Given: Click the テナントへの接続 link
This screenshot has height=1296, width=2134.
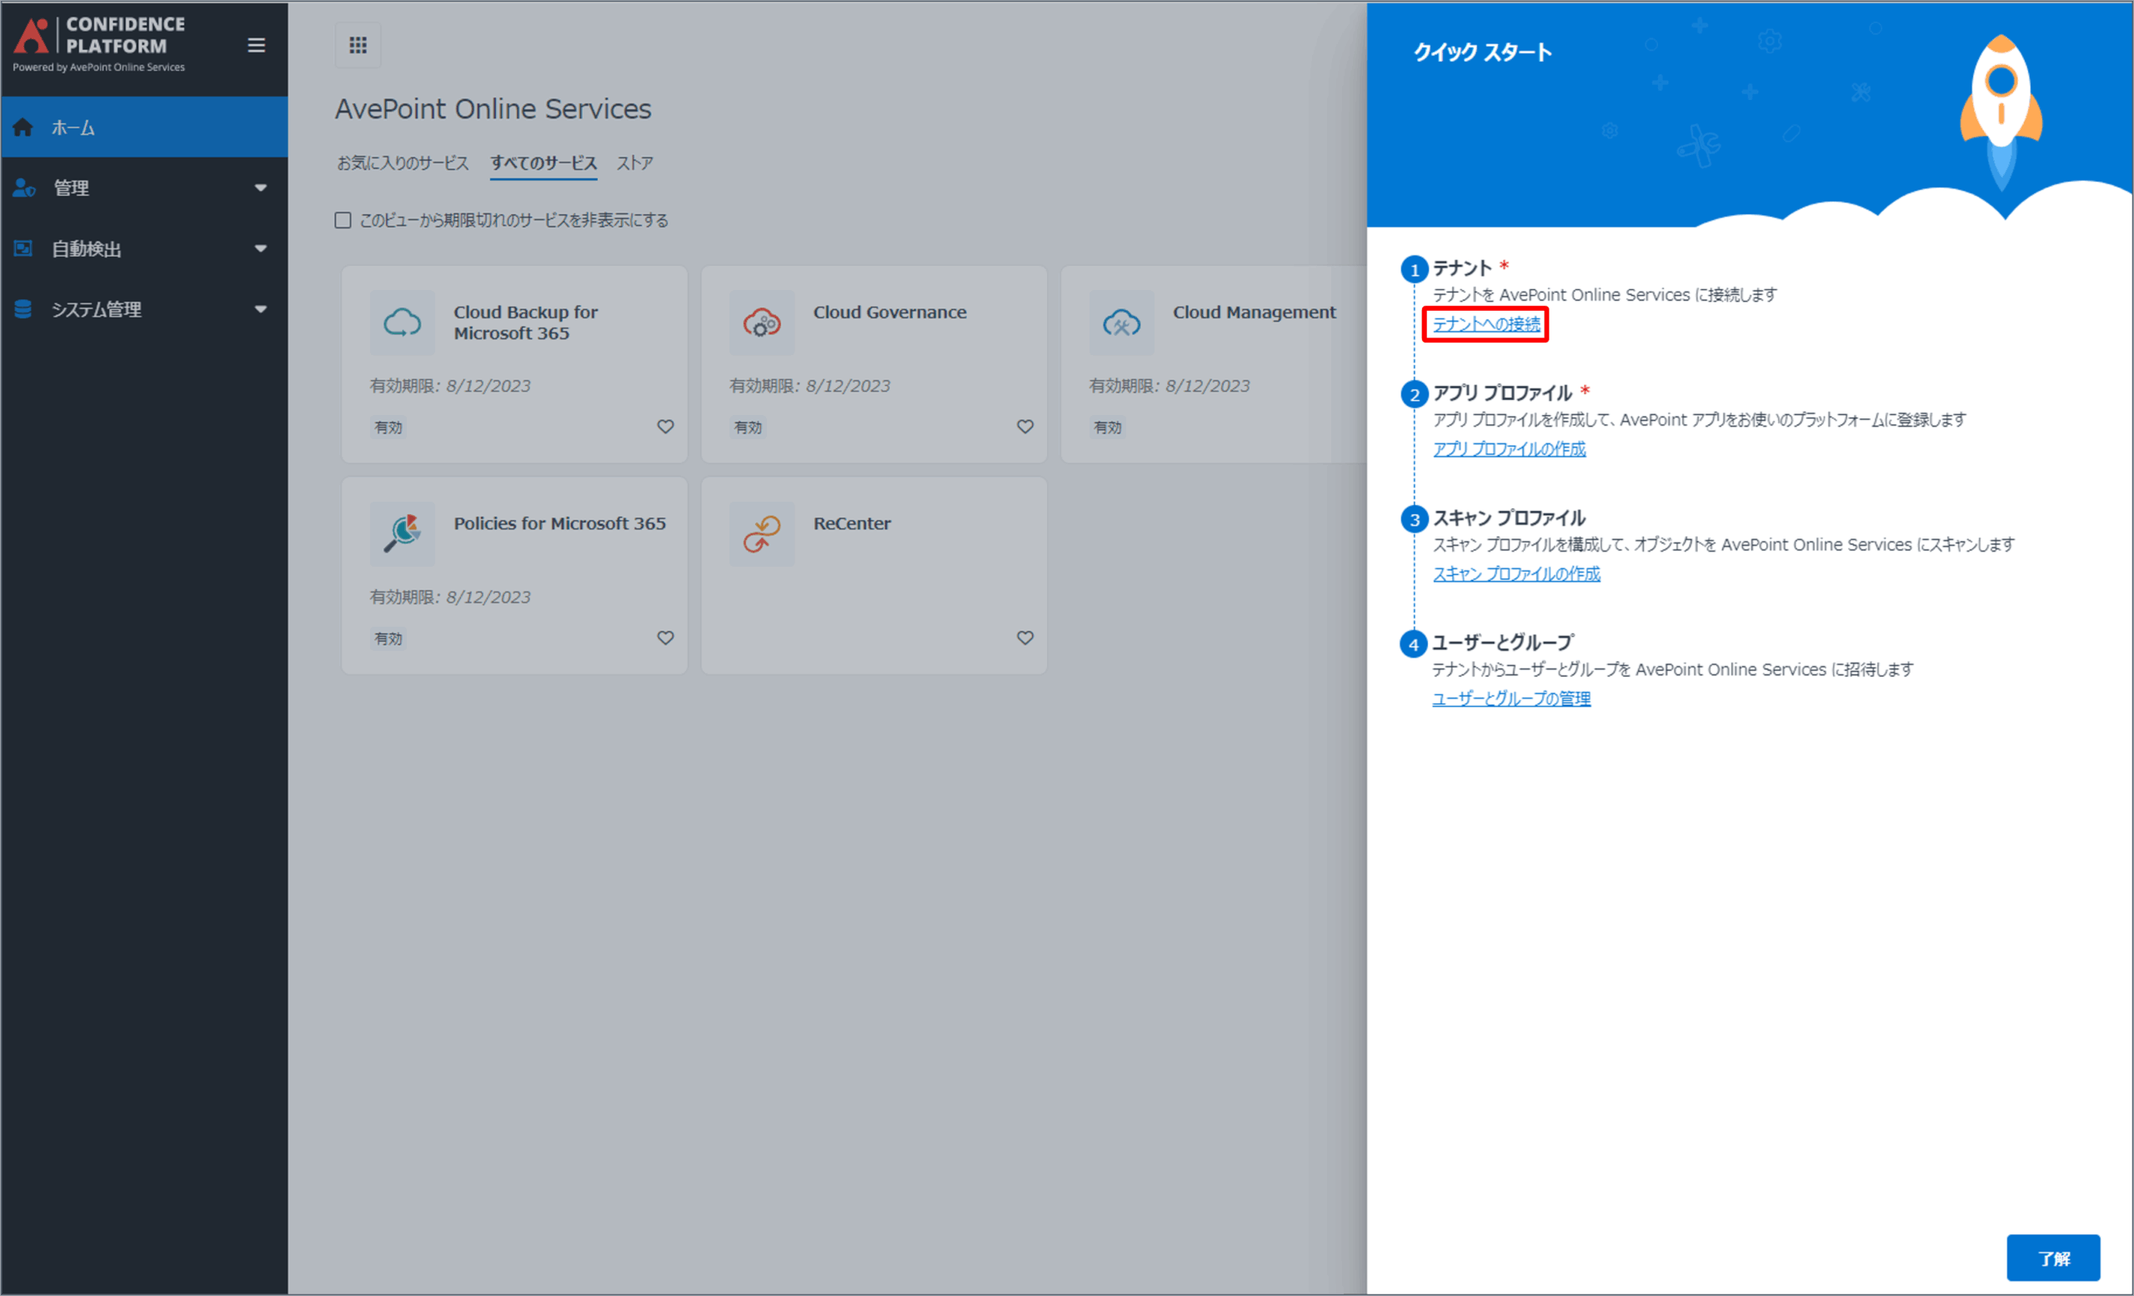Looking at the screenshot, I should pos(1486,323).
